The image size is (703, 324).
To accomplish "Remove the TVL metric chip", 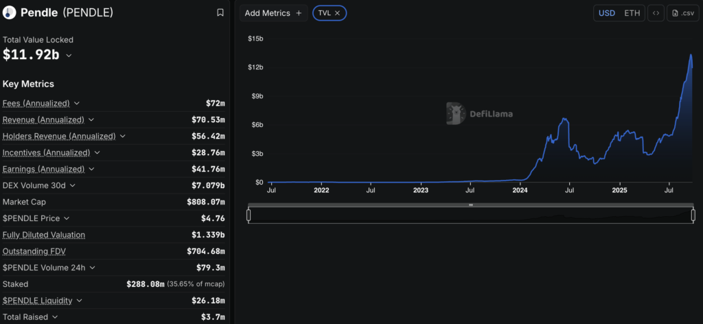I will point(338,13).
